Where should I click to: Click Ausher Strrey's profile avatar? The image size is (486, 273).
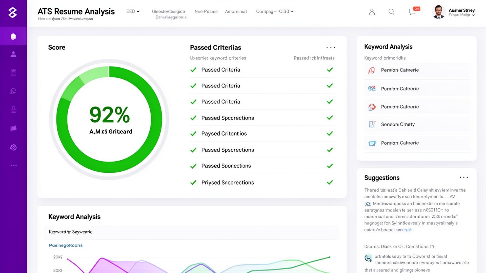tap(438, 12)
